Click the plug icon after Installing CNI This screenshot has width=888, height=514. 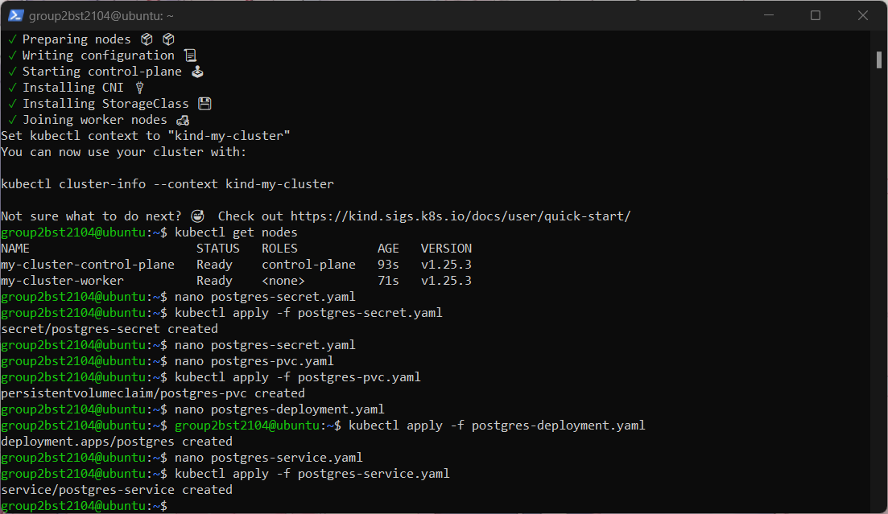(139, 88)
